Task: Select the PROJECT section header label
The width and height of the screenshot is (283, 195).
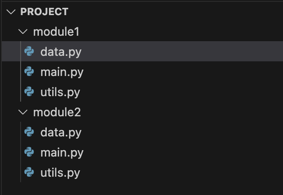Action: tap(44, 12)
